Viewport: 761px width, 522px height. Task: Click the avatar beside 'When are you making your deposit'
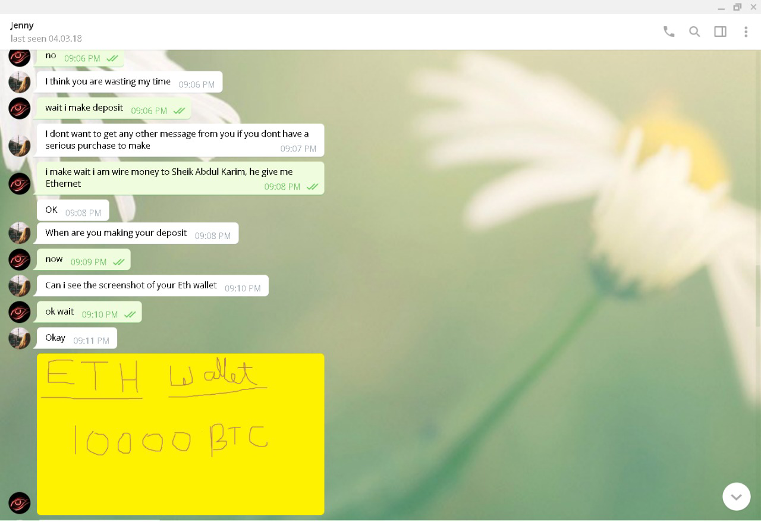[x=20, y=233]
